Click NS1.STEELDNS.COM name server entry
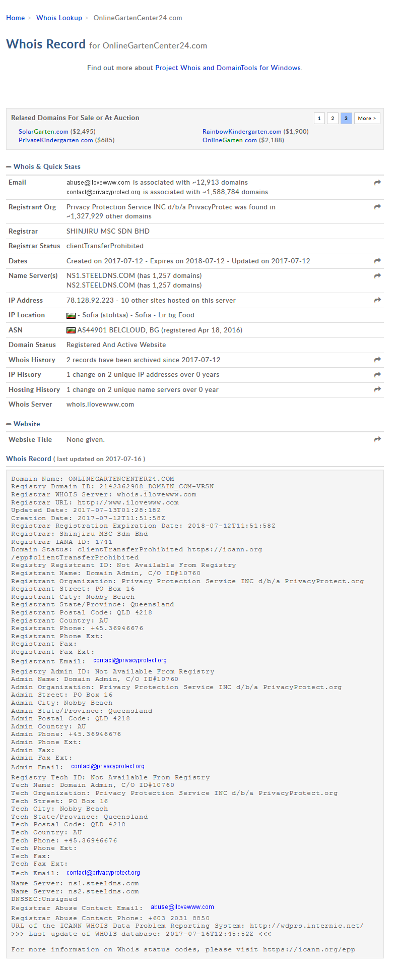This screenshot has height=966, width=398. click(x=101, y=276)
